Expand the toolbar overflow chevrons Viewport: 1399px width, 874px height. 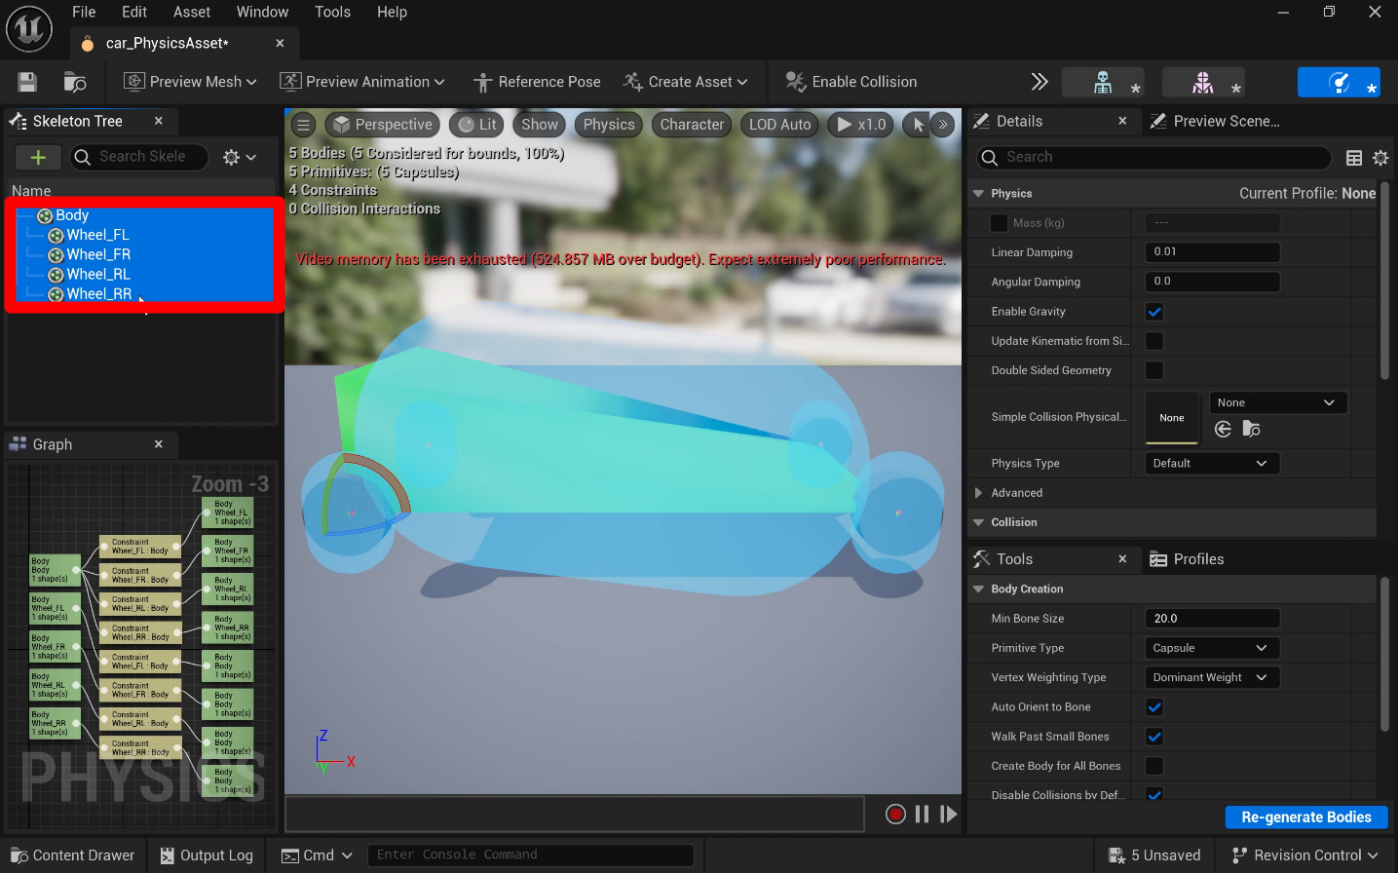pyautogui.click(x=1040, y=82)
